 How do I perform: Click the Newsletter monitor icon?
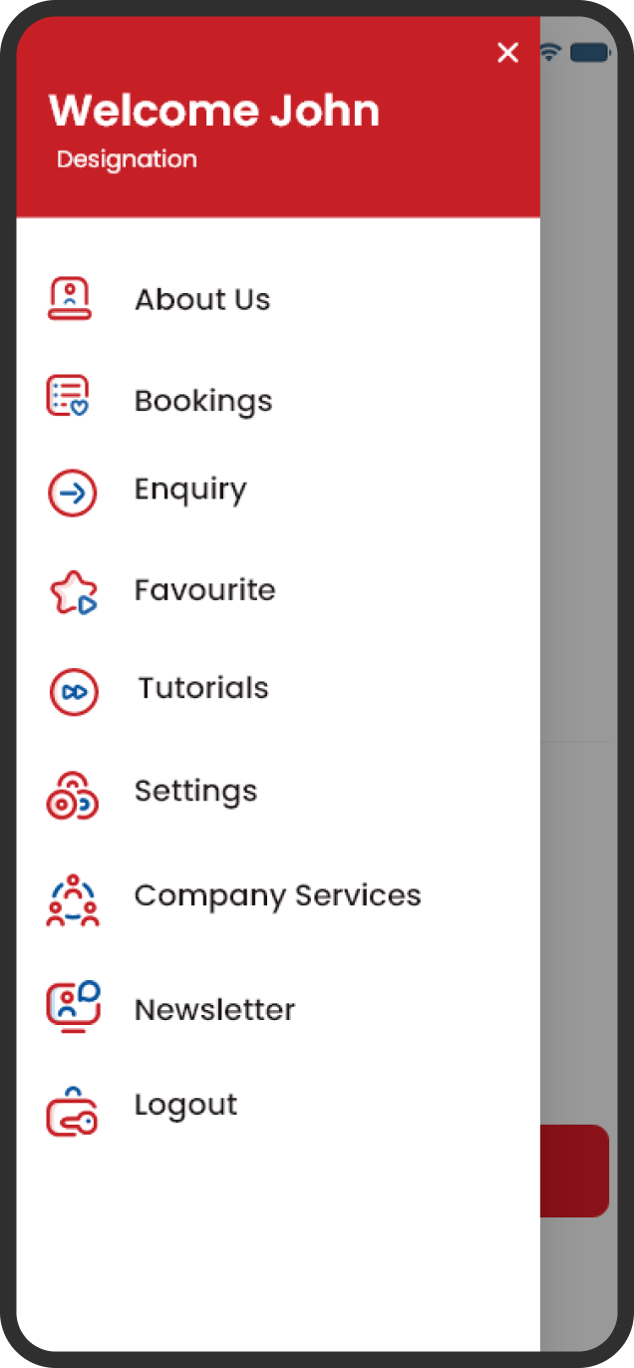coord(73,1005)
